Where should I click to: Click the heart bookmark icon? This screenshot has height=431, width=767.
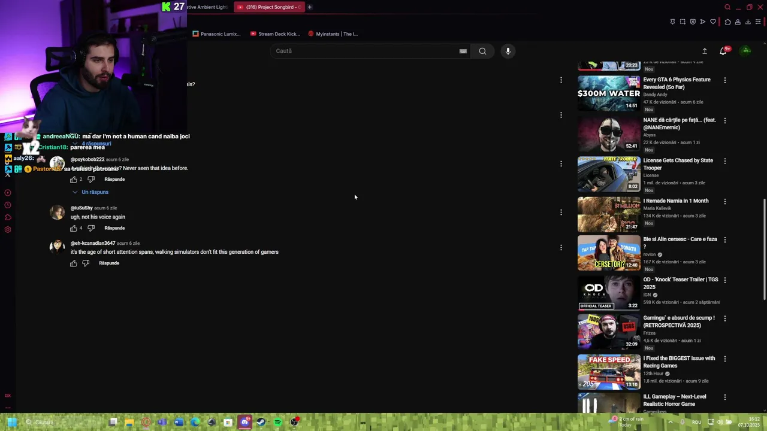pyautogui.click(x=713, y=22)
